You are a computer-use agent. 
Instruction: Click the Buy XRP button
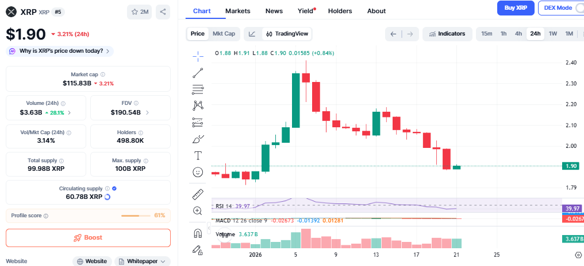pos(516,8)
